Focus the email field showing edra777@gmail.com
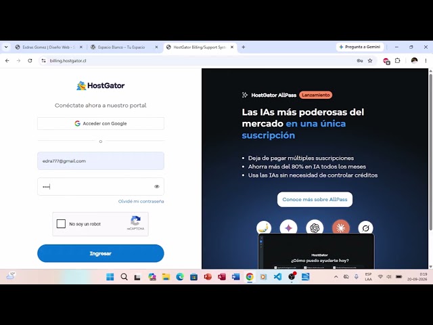This screenshot has width=433, height=325. point(101,161)
